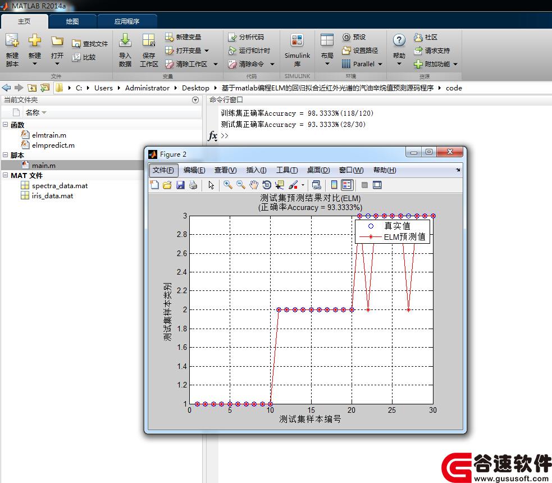Viewport: 552px width, 483px height.
Task: Click Run and Time (运行和计时)
Action: pyautogui.click(x=249, y=51)
